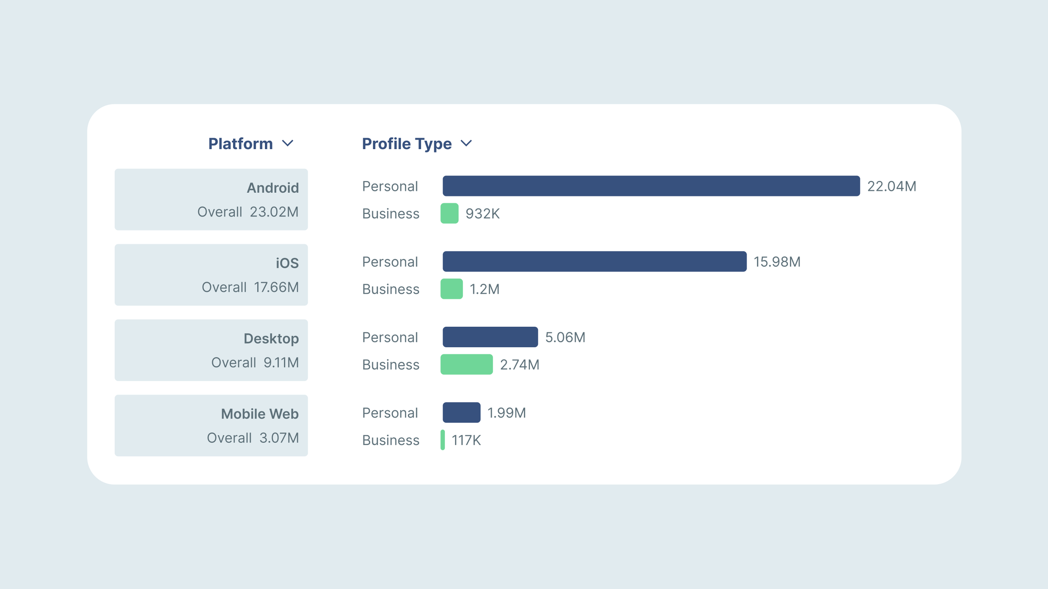The image size is (1048, 589).
Task: Click iOS's Personal row label
Action: (x=390, y=262)
